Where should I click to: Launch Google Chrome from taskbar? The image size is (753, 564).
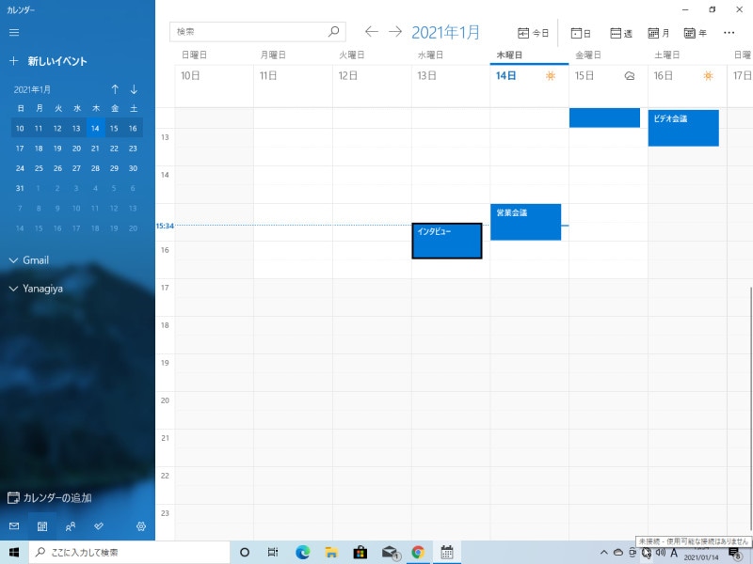coord(418,553)
